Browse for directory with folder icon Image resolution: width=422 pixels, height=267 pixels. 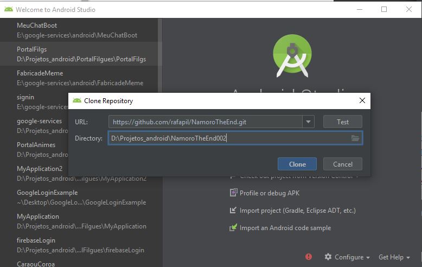click(355, 138)
